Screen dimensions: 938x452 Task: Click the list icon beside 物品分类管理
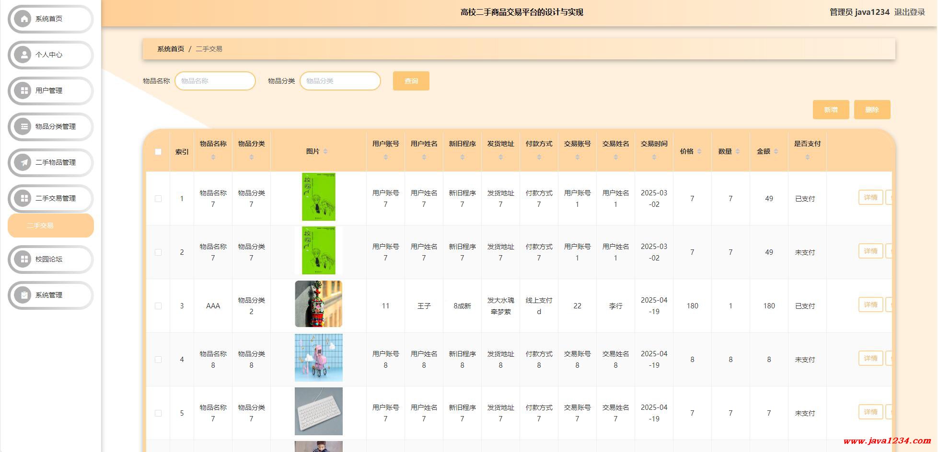pos(23,126)
